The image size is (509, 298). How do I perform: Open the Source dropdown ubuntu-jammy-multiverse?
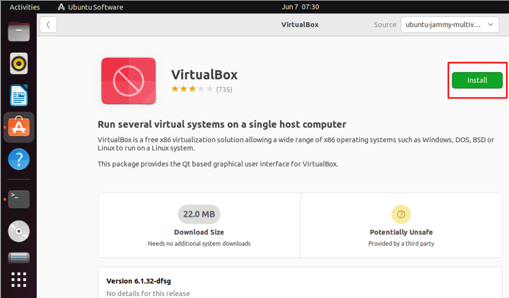(449, 25)
